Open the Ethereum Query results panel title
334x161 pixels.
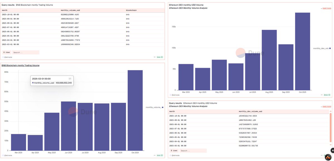(x=175, y=103)
